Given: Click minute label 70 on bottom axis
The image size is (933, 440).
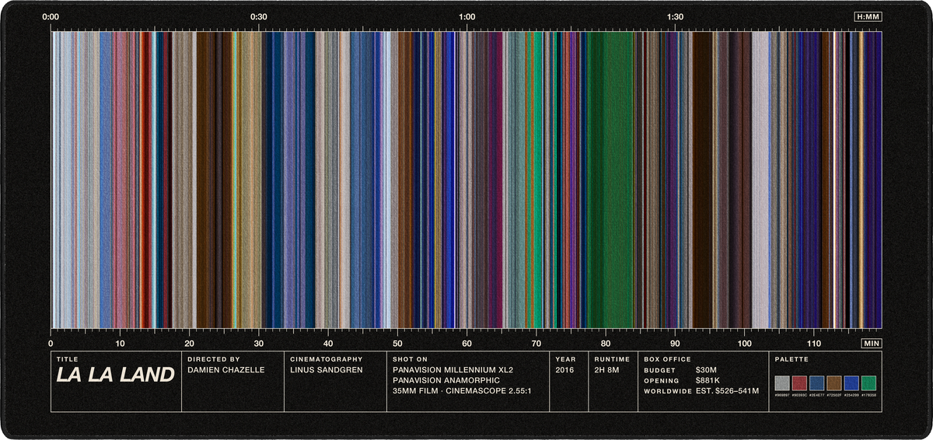Looking at the screenshot, I should click(536, 343).
